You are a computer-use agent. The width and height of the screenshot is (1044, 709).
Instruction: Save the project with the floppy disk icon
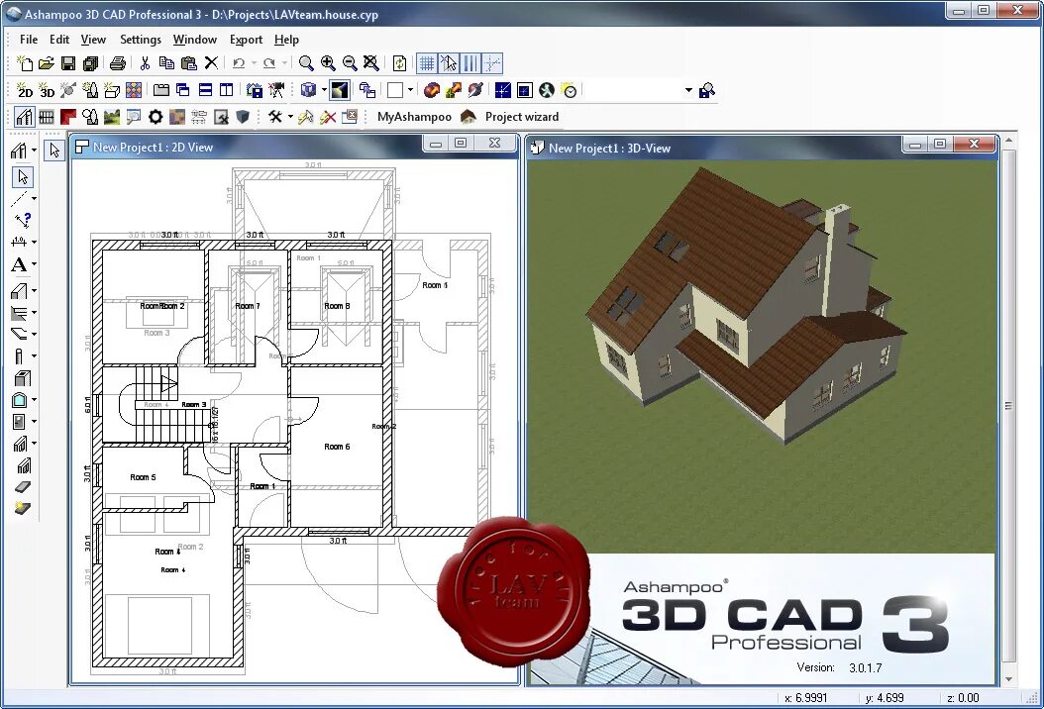click(x=68, y=63)
